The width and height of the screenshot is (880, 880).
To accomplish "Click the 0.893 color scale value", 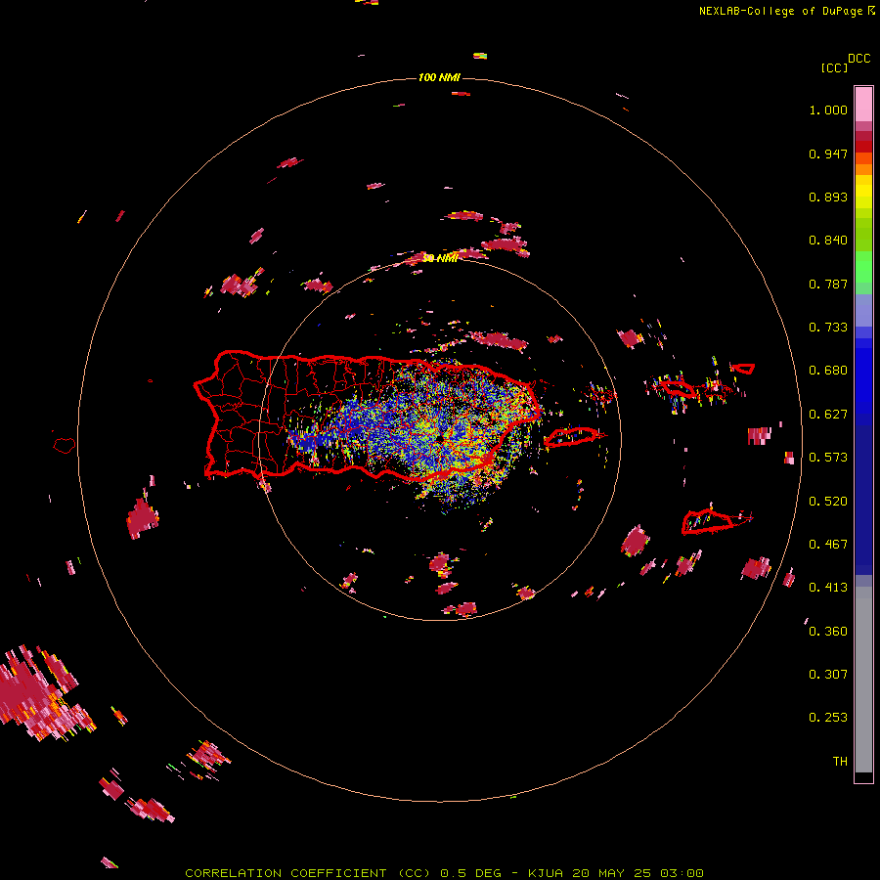I will [828, 197].
